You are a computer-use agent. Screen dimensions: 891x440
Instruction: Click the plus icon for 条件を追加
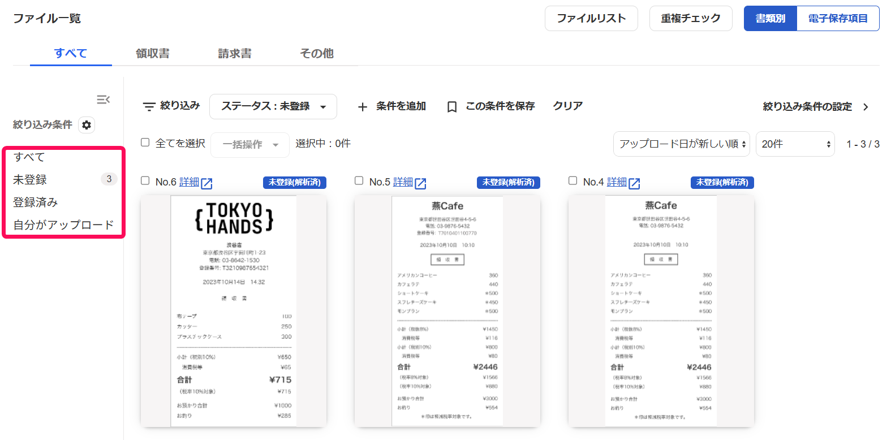pyautogui.click(x=363, y=107)
